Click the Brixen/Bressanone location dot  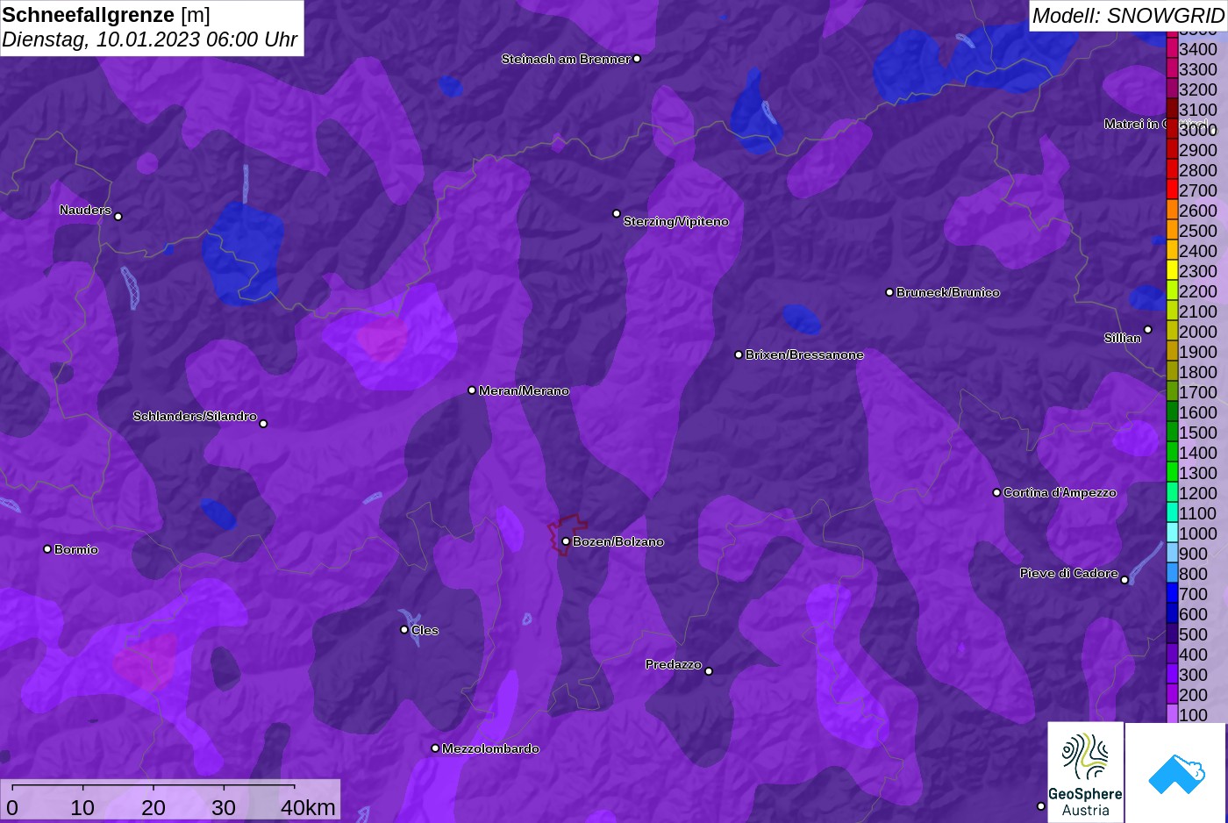739,354
